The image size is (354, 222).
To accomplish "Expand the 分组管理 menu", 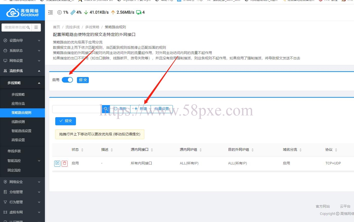I will click(x=22, y=192).
